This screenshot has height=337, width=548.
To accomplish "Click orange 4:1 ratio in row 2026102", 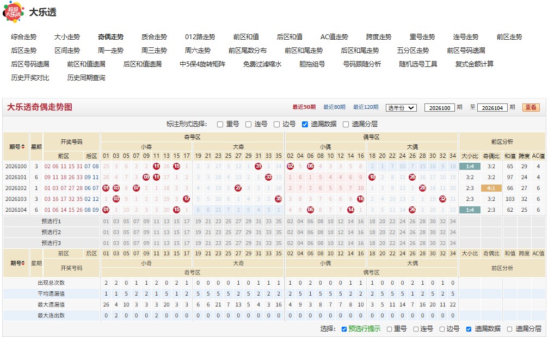I will [x=491, y=188].
